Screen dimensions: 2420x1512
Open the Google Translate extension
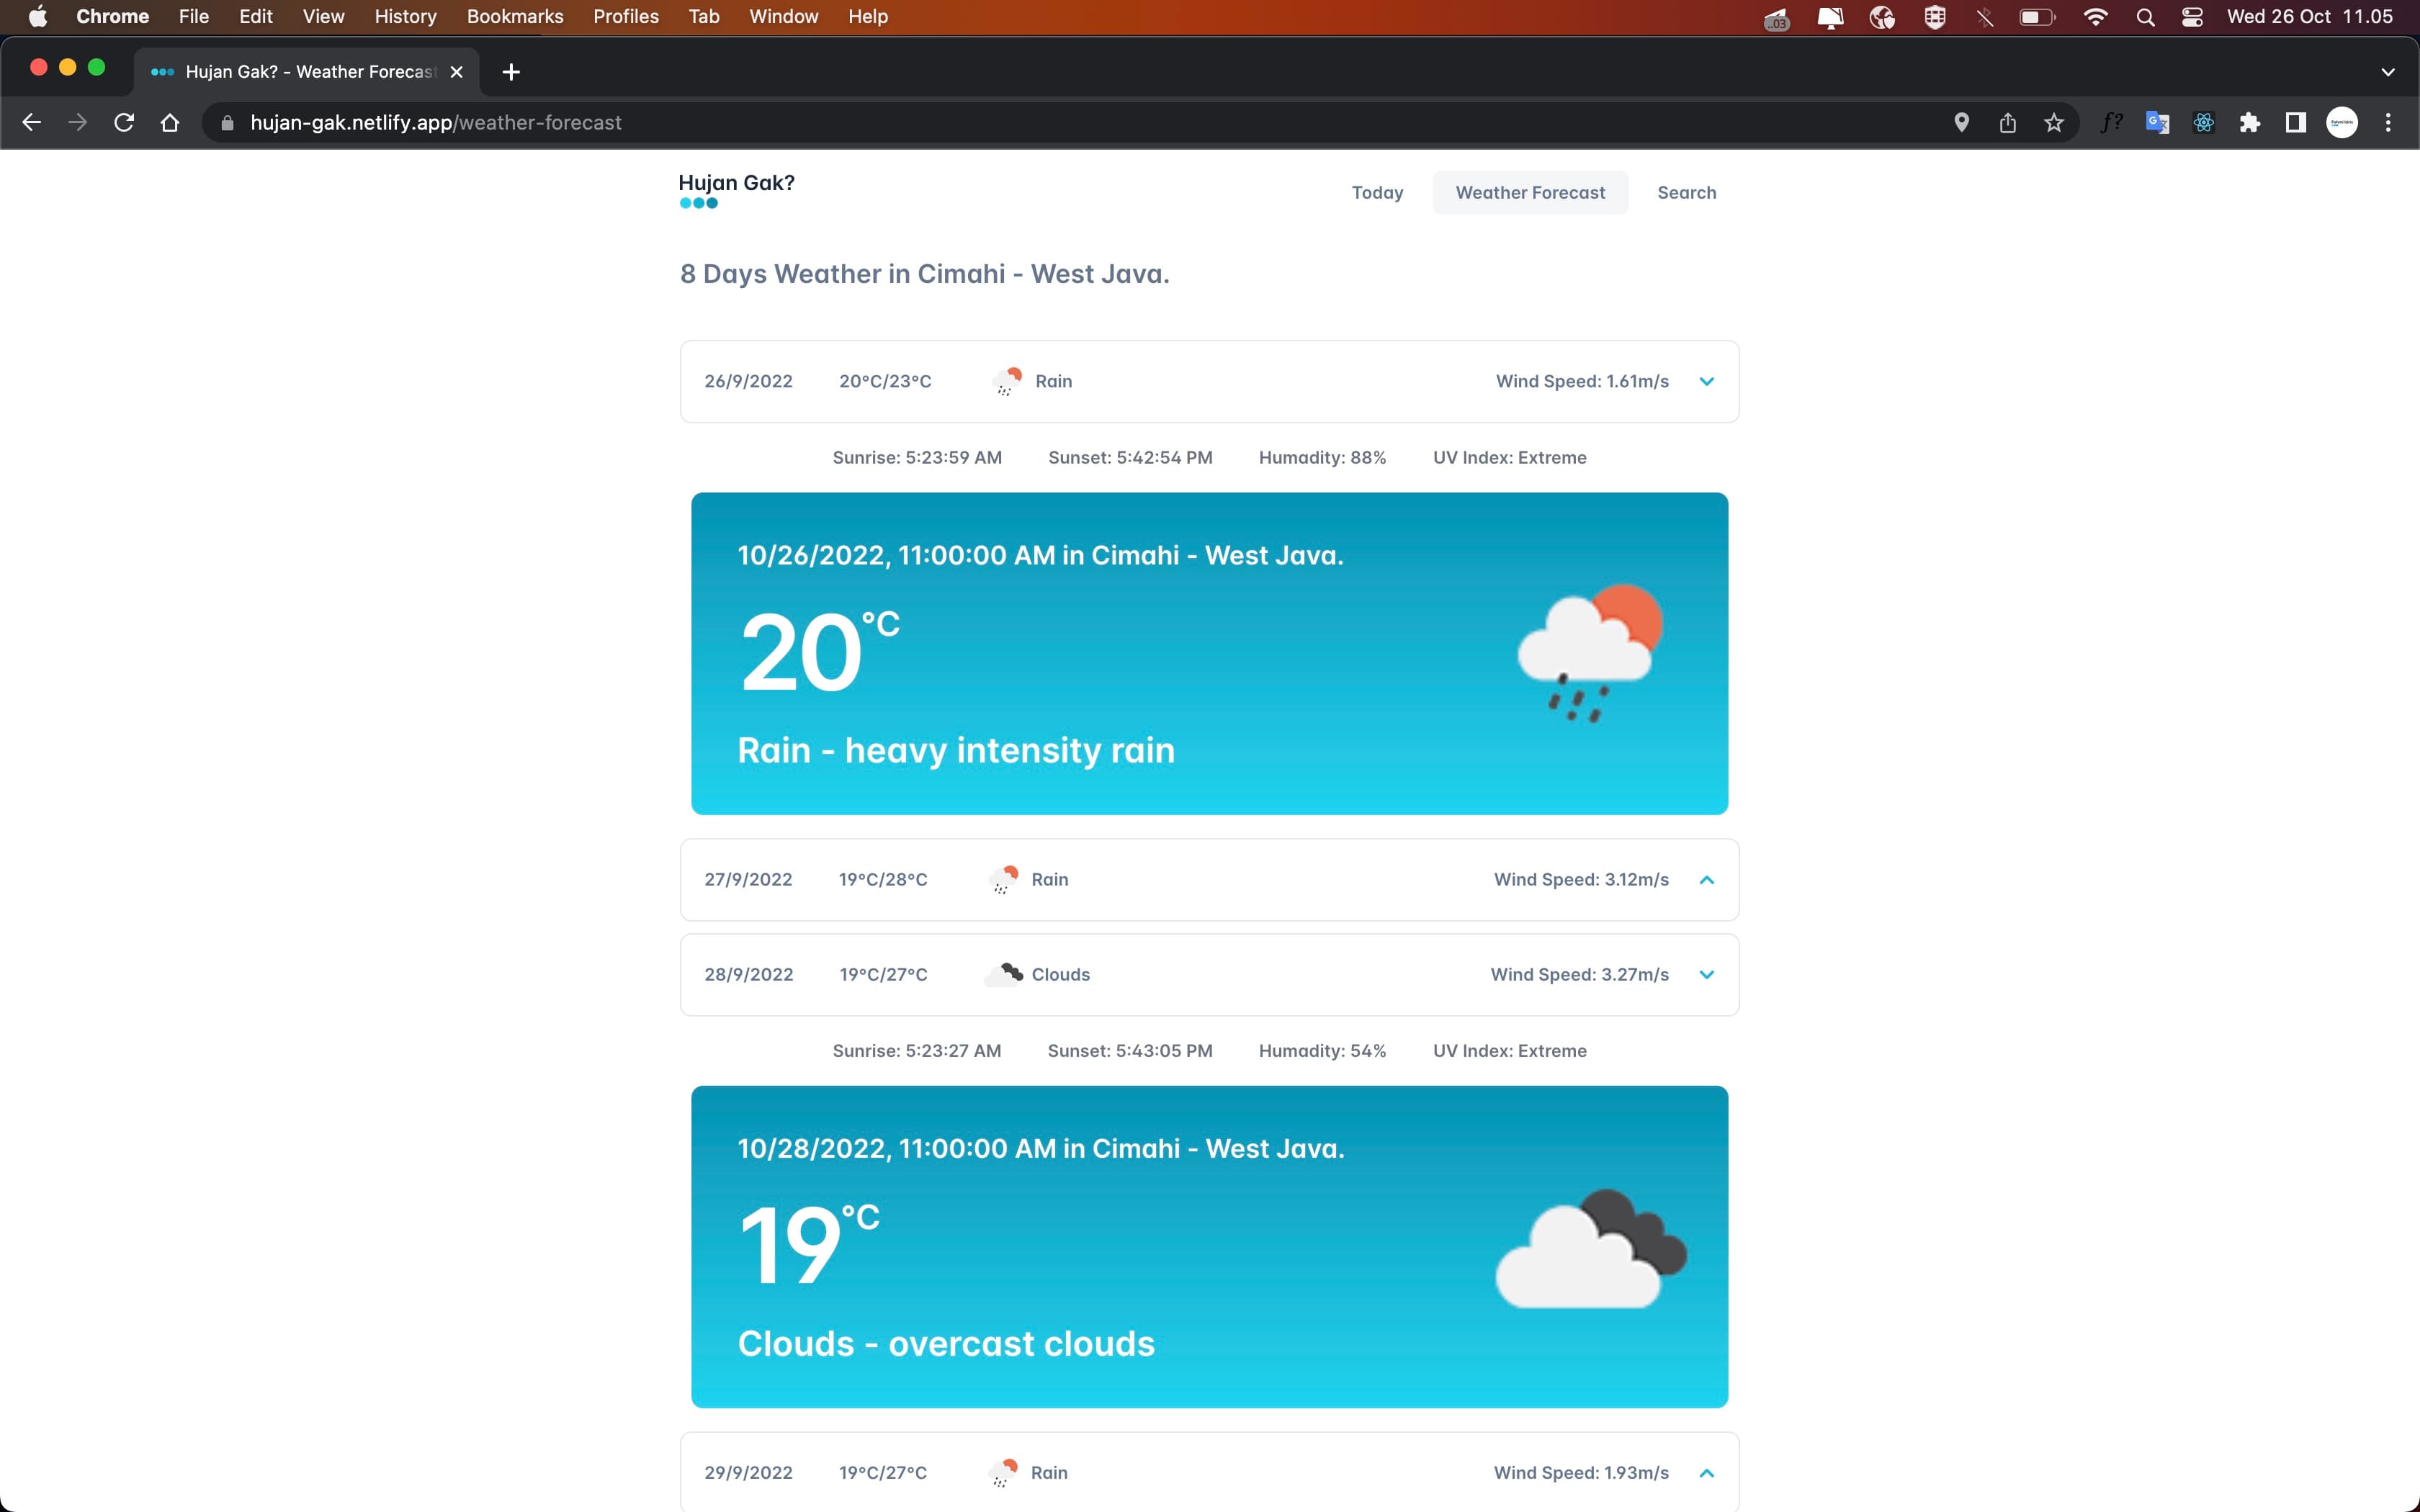coord(2157,122)
